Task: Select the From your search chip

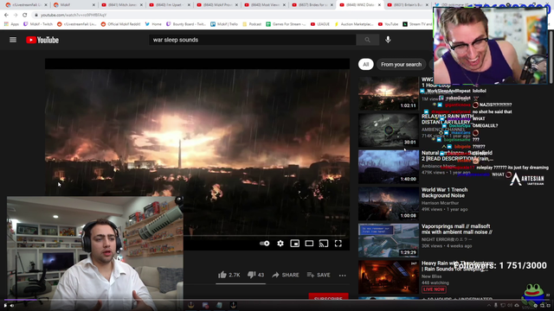Action: click(401, 64)
